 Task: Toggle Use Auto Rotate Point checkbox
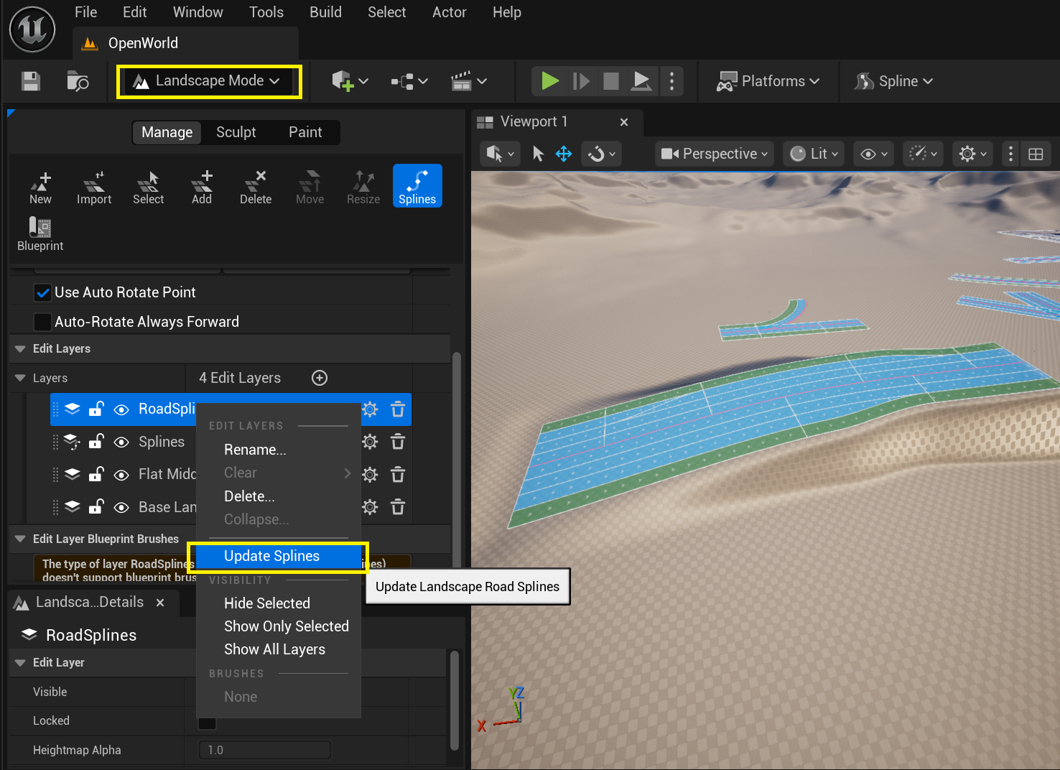click(x=43, y=292)
